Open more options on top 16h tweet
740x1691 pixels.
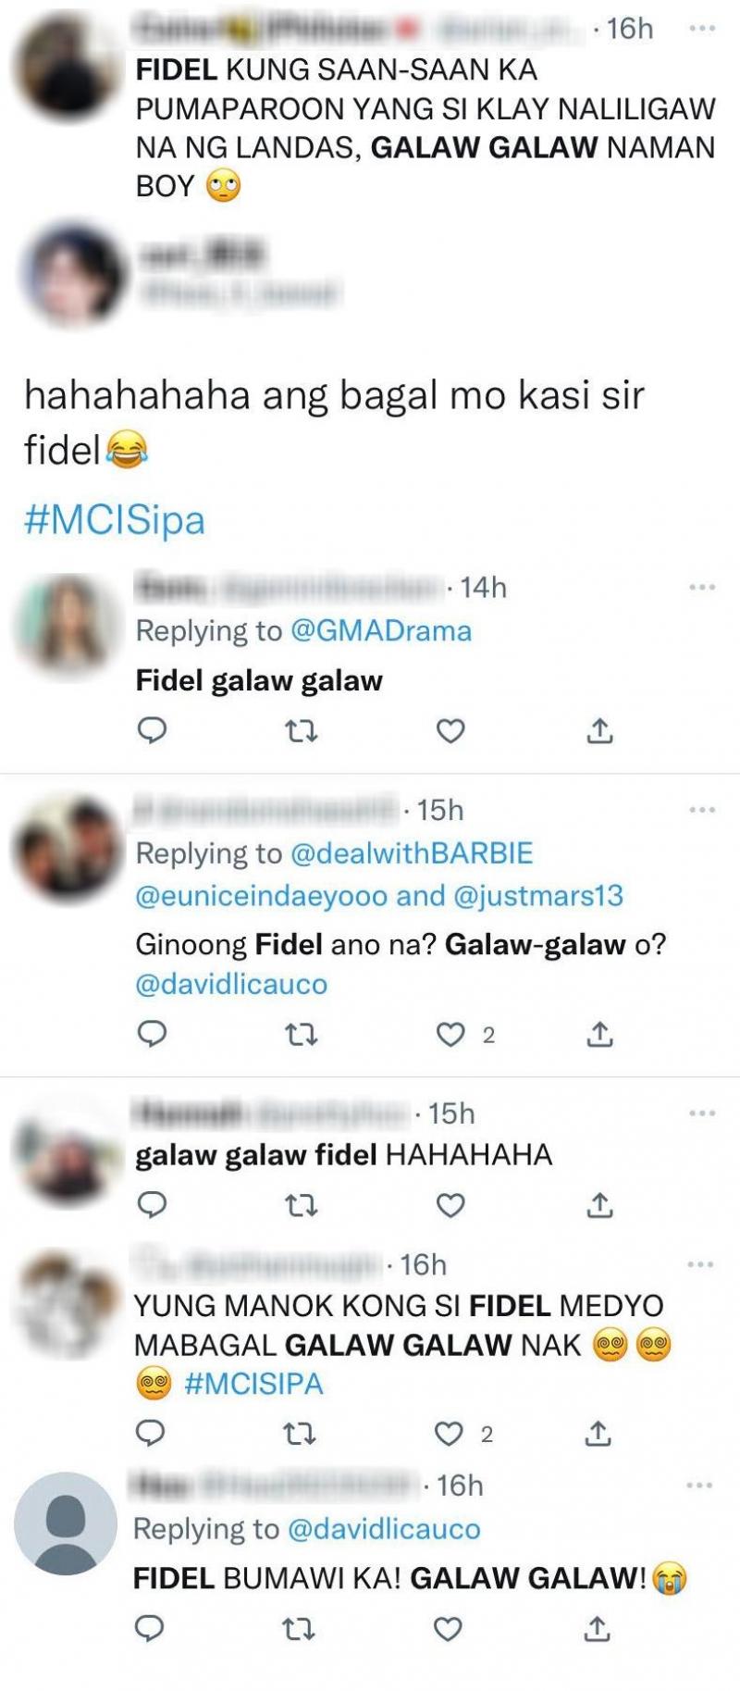(x=702, y=29)
